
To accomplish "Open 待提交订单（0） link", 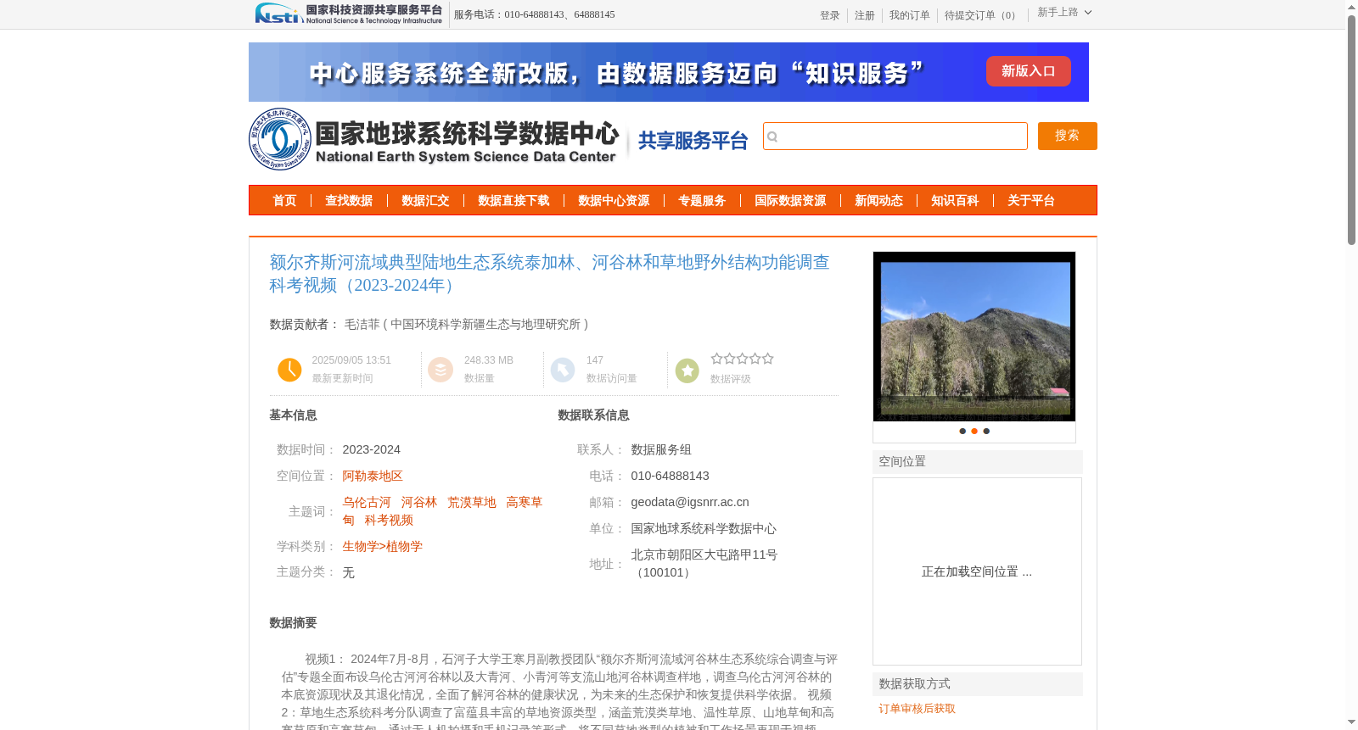I will click(982, 15).
